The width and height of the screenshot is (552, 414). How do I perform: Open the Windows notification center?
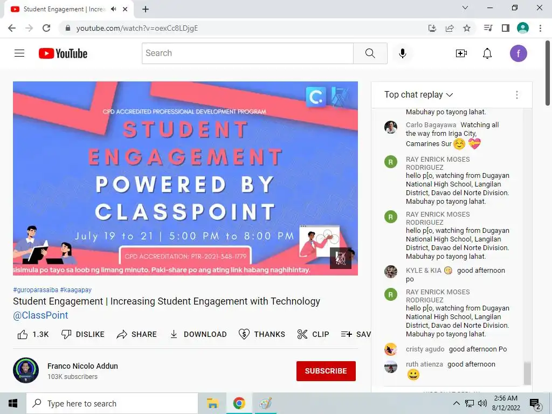pos(535,403)
